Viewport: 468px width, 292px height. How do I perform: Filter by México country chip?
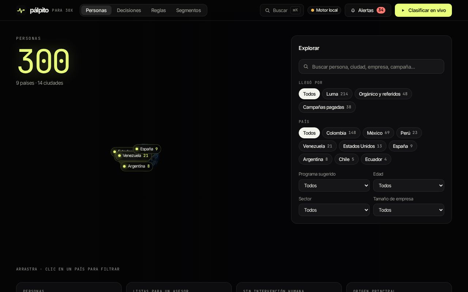[378, 133]
